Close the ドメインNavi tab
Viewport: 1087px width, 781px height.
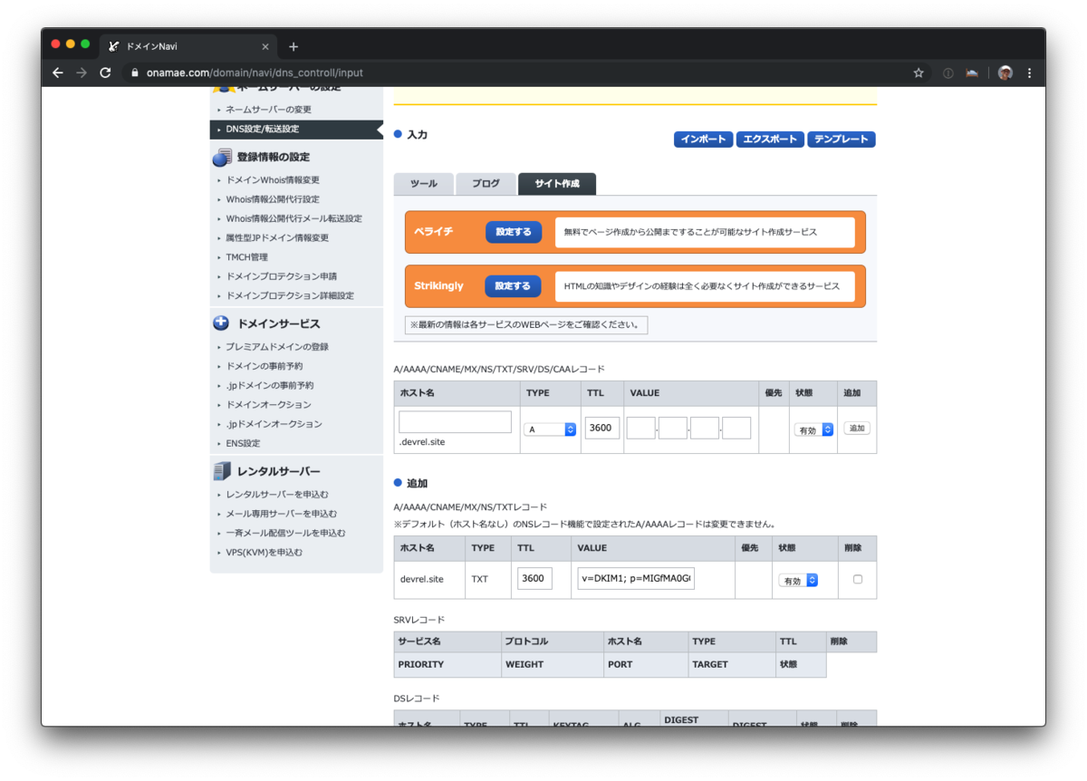pos(265,46)
